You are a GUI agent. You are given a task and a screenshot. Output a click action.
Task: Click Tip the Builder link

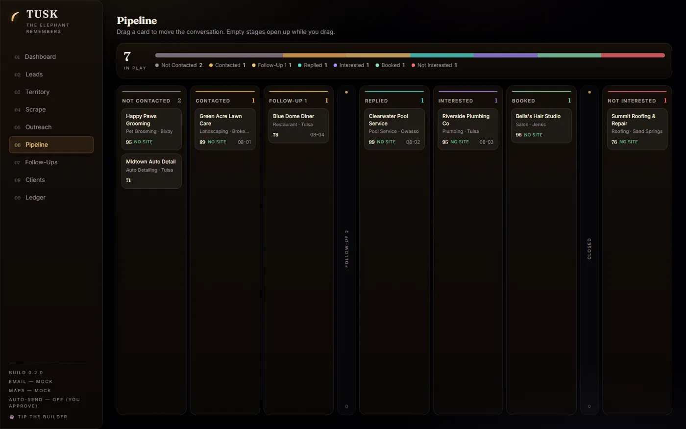coord(38,417)
